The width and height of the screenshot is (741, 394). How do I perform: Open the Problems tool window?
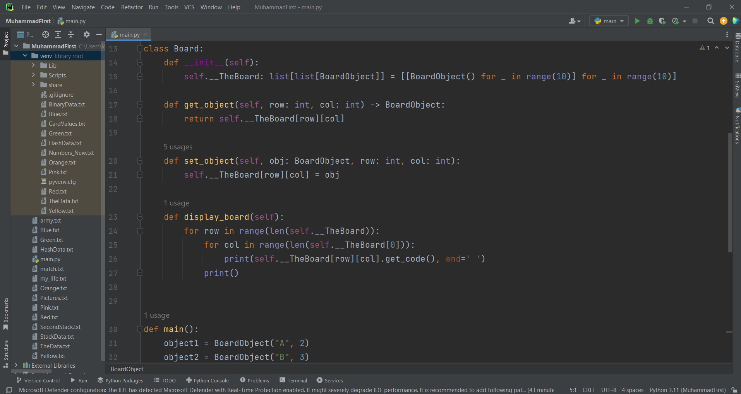coord(254,380)
